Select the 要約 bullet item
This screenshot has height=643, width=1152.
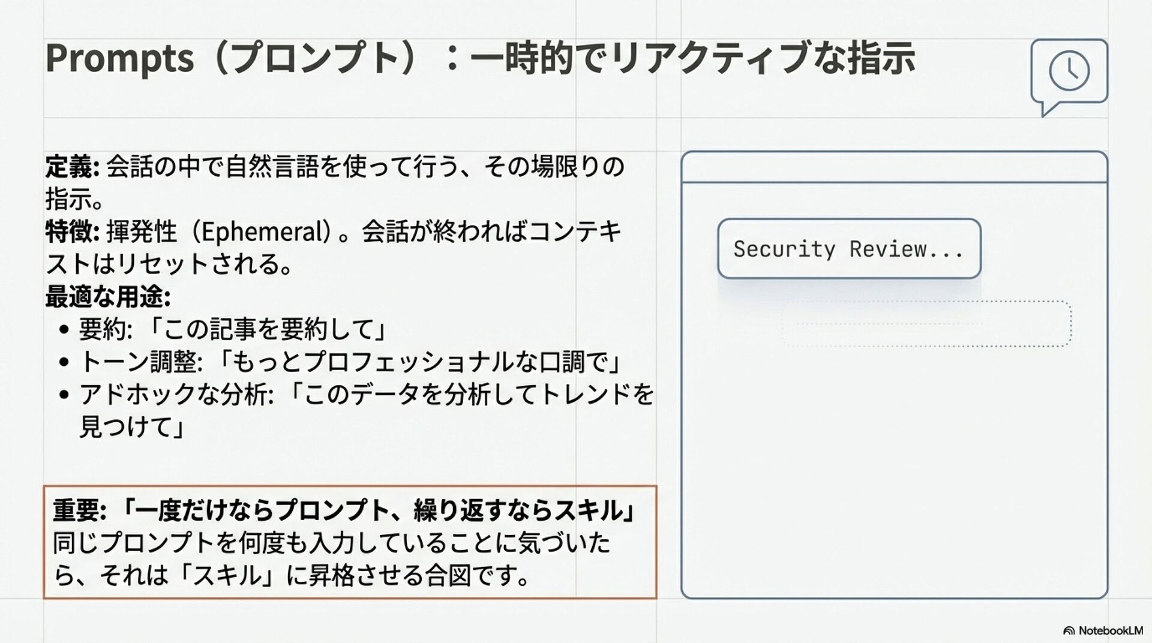tap(232, 329)
